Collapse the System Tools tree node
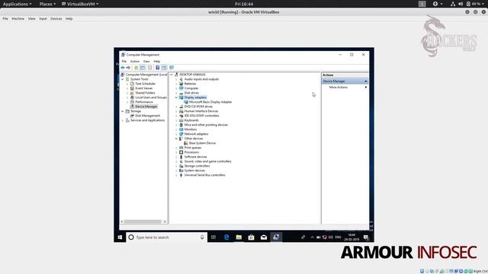 click(122, 79)
